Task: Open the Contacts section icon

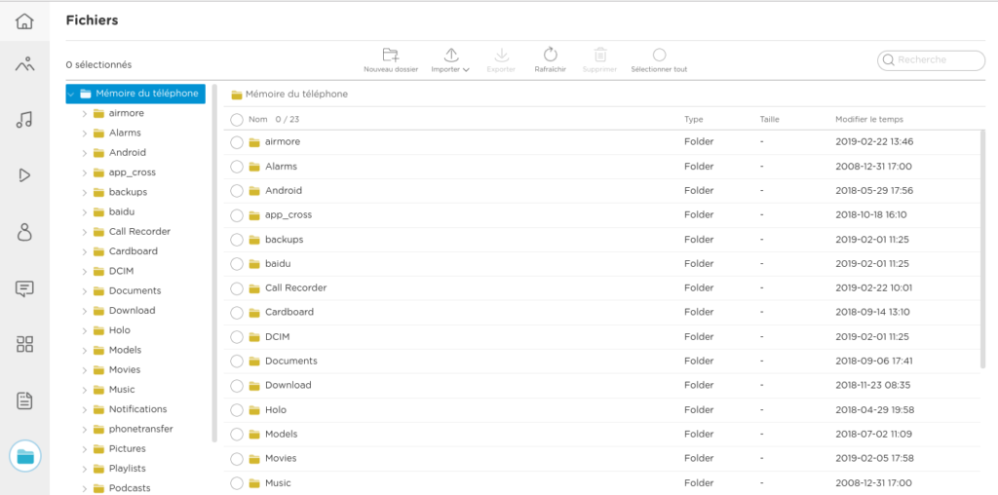Action: (x=24, y=232)
